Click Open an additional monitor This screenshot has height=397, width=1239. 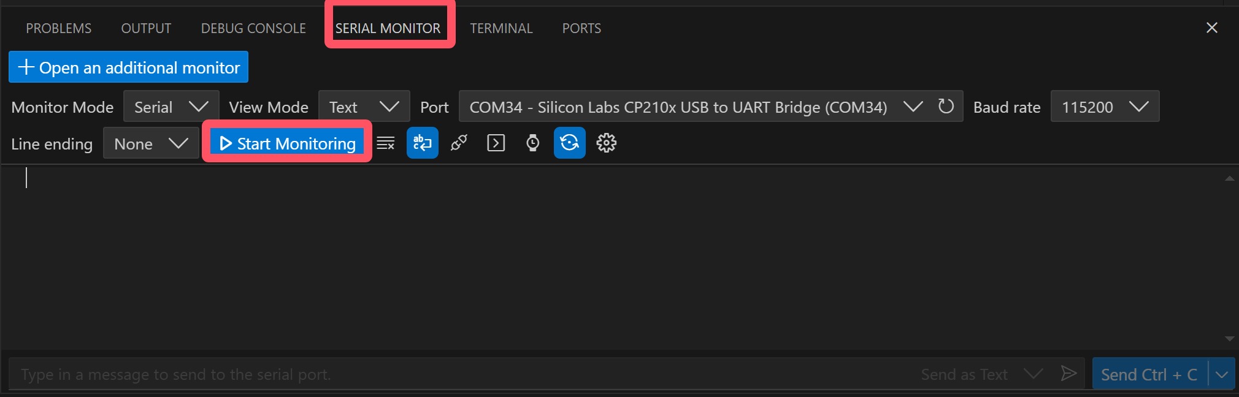click(x=128, y=67)
